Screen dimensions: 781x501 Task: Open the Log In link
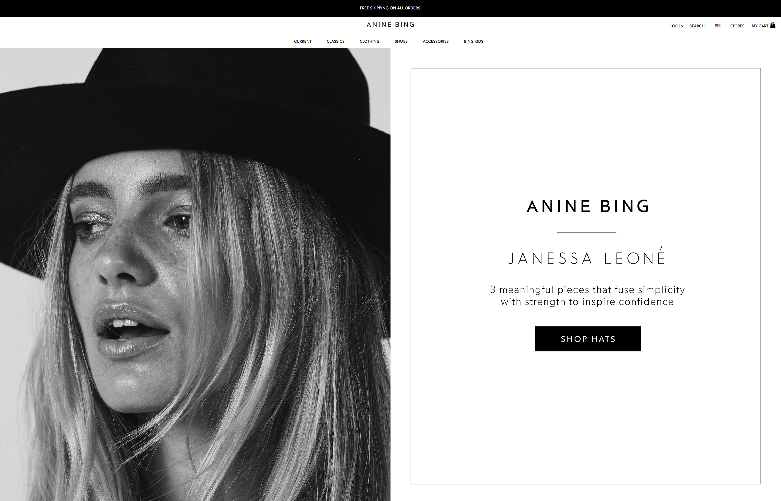(676, 26)
